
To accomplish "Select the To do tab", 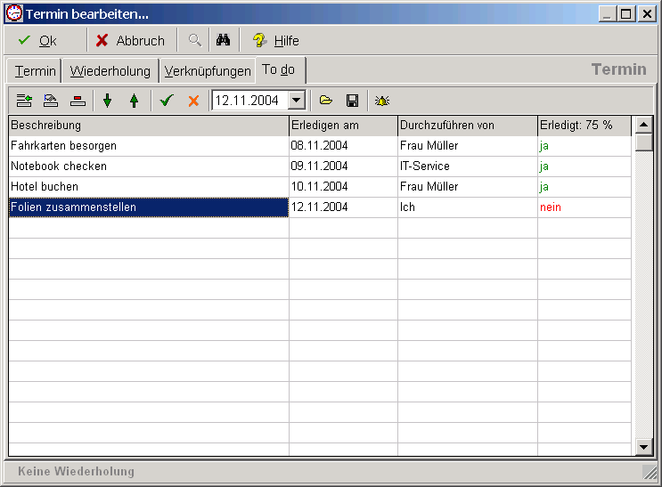I will tap(279, 69).
